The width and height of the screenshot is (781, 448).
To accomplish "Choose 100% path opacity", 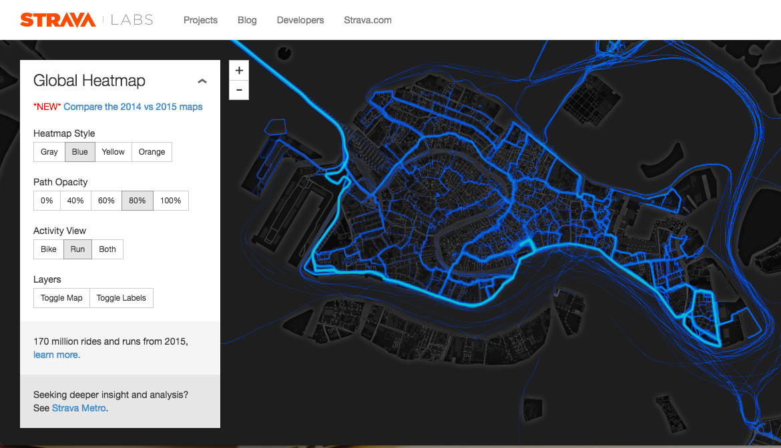I will click(x=170, y=201).
